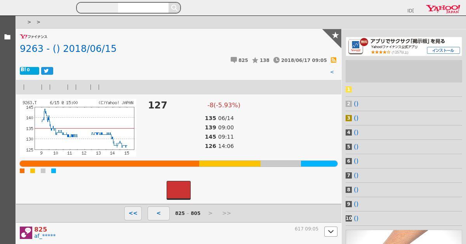Open the 9263.T stock chart image
The image size is (466, 244).
pyautogui.click(x=78, y=127)
